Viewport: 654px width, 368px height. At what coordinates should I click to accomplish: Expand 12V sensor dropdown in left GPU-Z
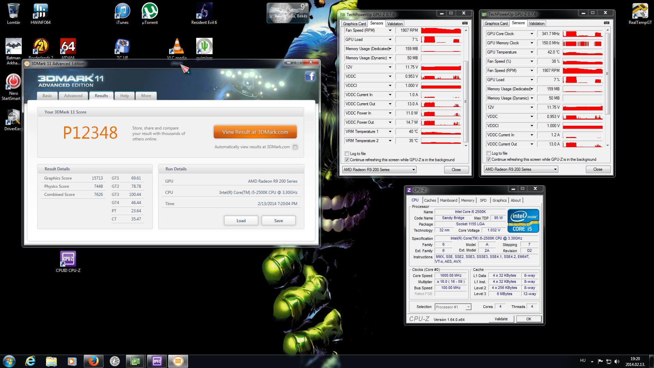390,67
